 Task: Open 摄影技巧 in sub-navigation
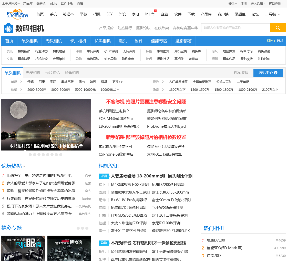pos(163,59)
